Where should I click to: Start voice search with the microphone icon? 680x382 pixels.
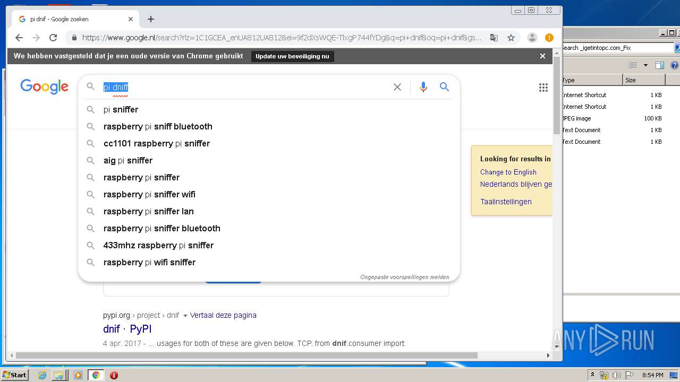(x=423, y=87)
